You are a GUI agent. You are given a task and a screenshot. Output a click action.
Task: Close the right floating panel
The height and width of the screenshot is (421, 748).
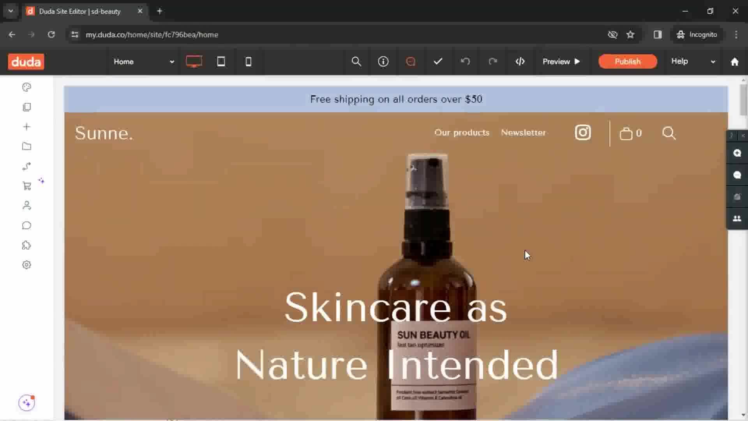(x=743, y=135)
